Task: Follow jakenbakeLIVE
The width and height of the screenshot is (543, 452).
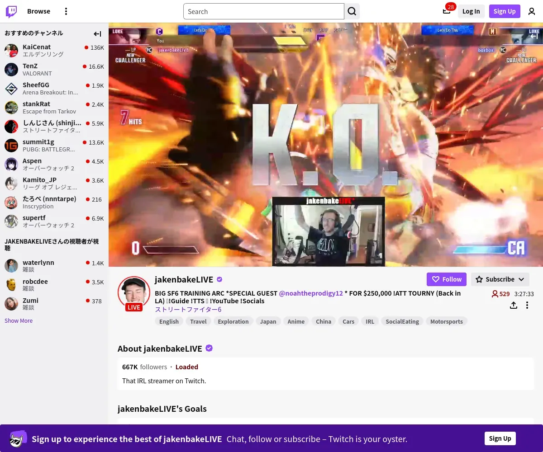Action: (447, 279)
